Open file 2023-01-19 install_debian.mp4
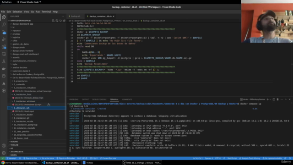The image size is (293, 165). (x=29, y=98)
